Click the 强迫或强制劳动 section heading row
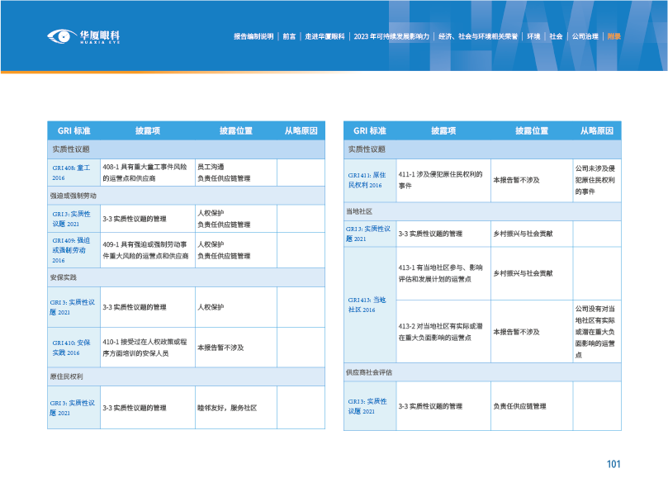Viewport: 668px width, 492px height. (x=187, y=196)
